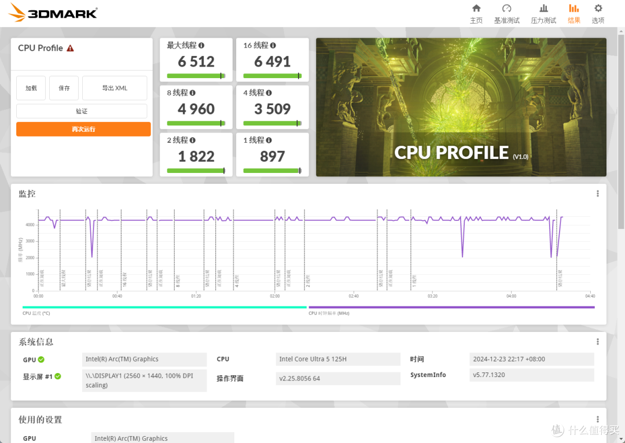Open the 使用的设置 panel three-dot menu
Screen dimensions: 625x443
(597, 419)
